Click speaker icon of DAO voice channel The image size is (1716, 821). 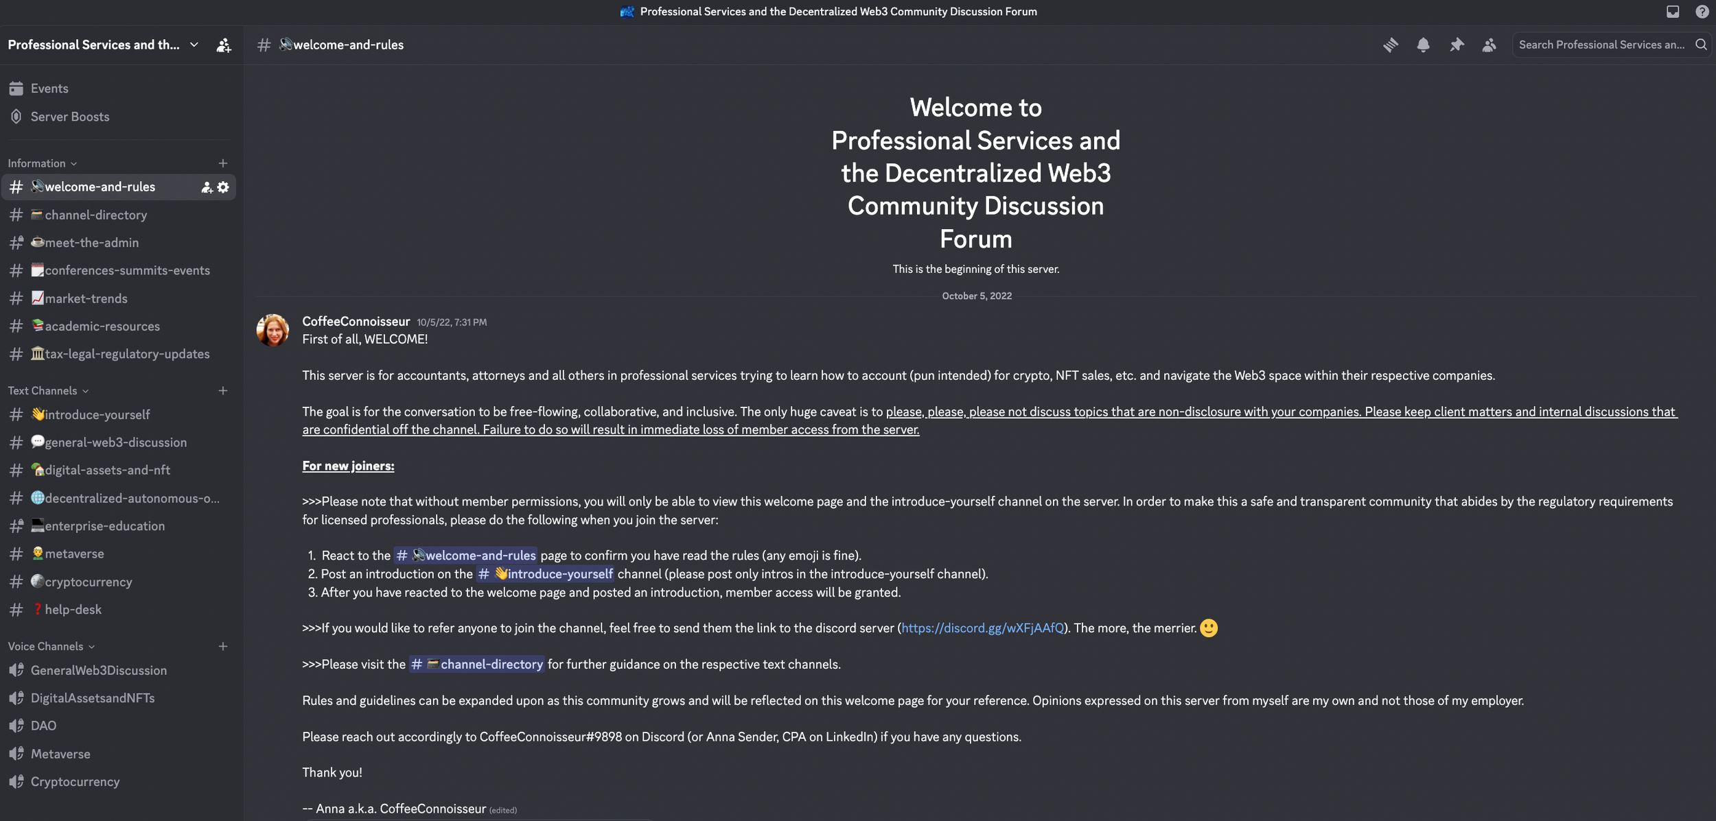click(x=16, y=726)
